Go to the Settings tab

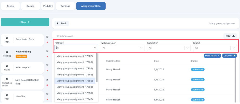(65, 6)
